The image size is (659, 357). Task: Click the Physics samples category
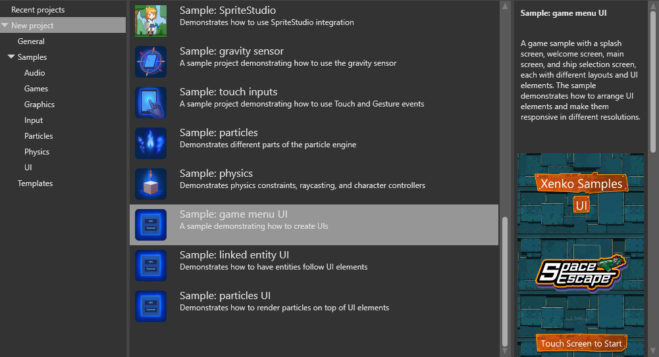click(x=37, y=152)
